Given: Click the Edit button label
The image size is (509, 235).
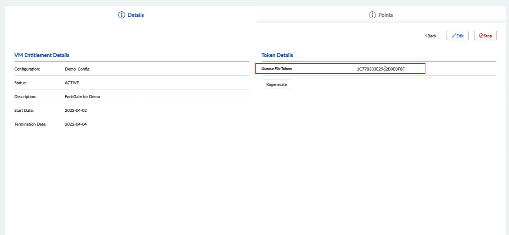Looking at the screenshot, I should click(460, 36).
